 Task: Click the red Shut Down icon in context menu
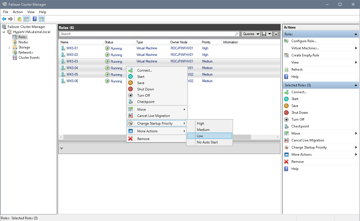(130, 89)
